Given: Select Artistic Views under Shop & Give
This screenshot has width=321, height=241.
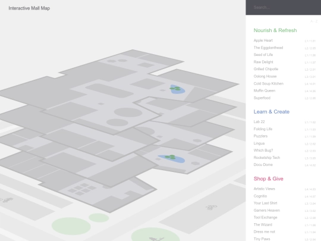Looking at the screenshot, I should (x=285, y=189).
